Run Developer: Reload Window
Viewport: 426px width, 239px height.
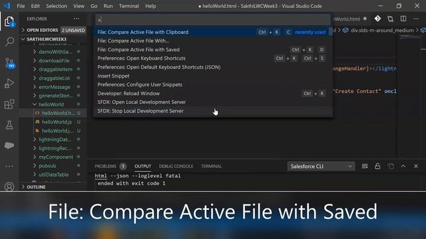[x=213, y=93]
